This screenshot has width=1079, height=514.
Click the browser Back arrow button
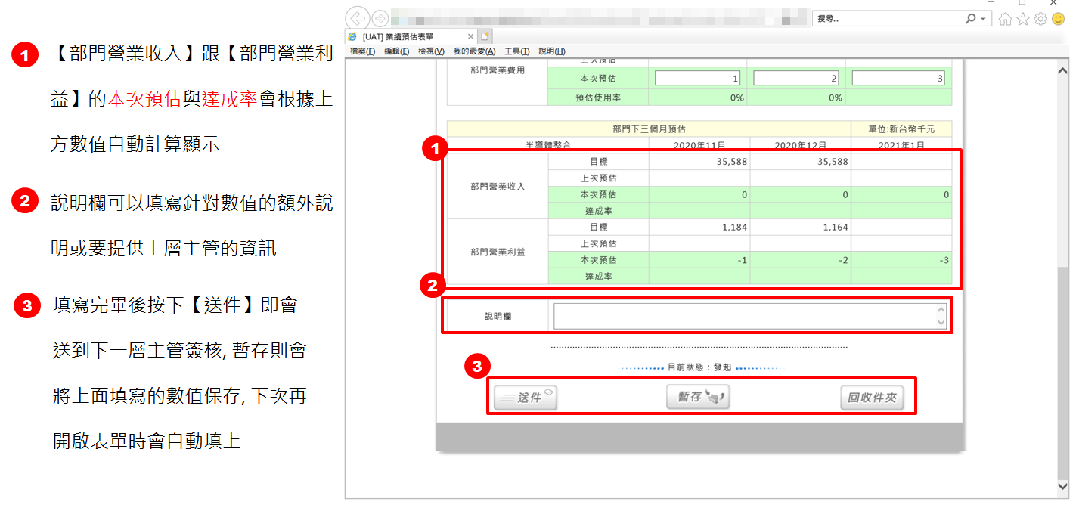point(358,19)
